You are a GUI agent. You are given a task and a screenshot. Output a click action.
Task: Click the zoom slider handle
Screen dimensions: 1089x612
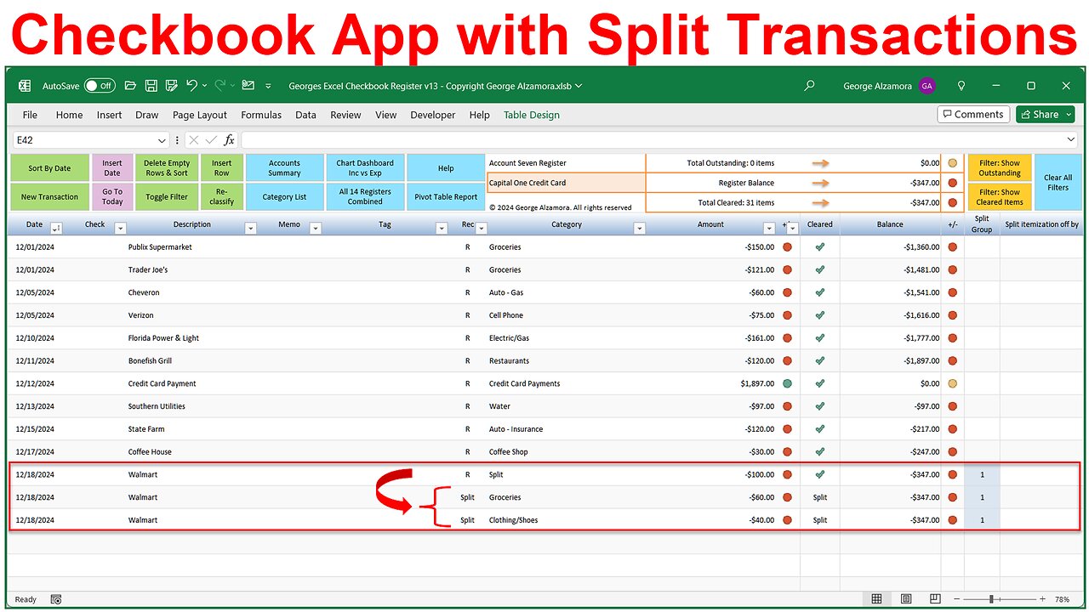991,599
